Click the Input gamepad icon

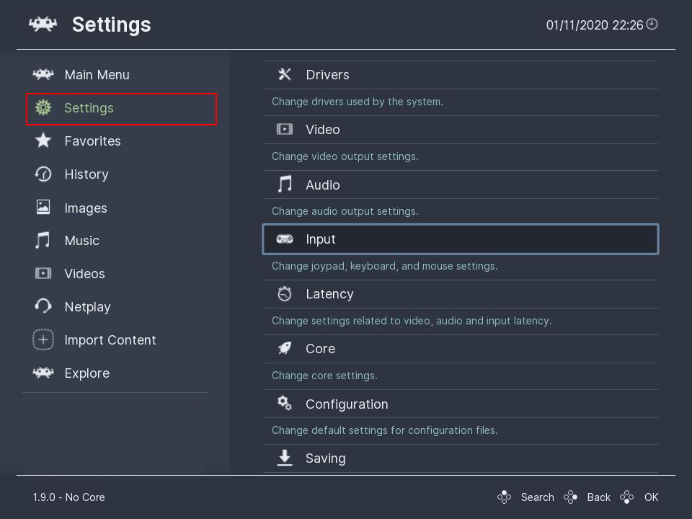pos(285,239)
